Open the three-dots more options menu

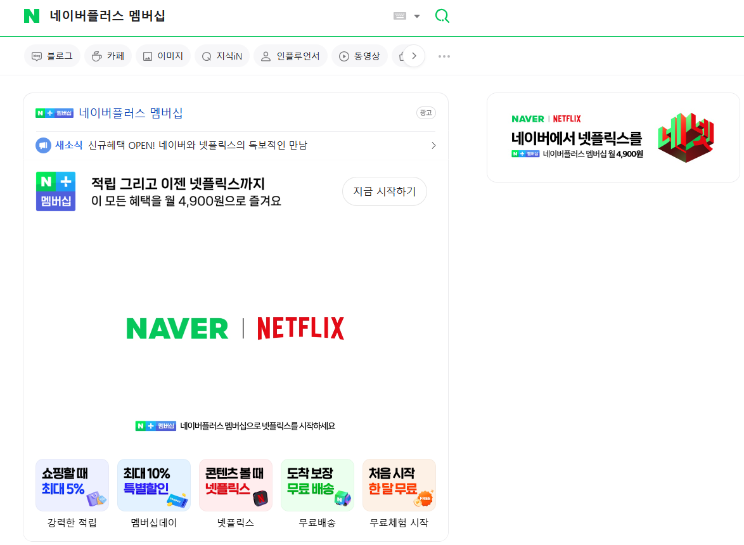pyautogui.click(x=444, y=56)
